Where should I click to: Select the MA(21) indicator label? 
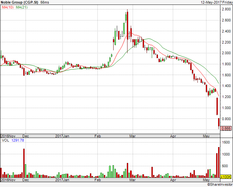[x=22, y=7]
